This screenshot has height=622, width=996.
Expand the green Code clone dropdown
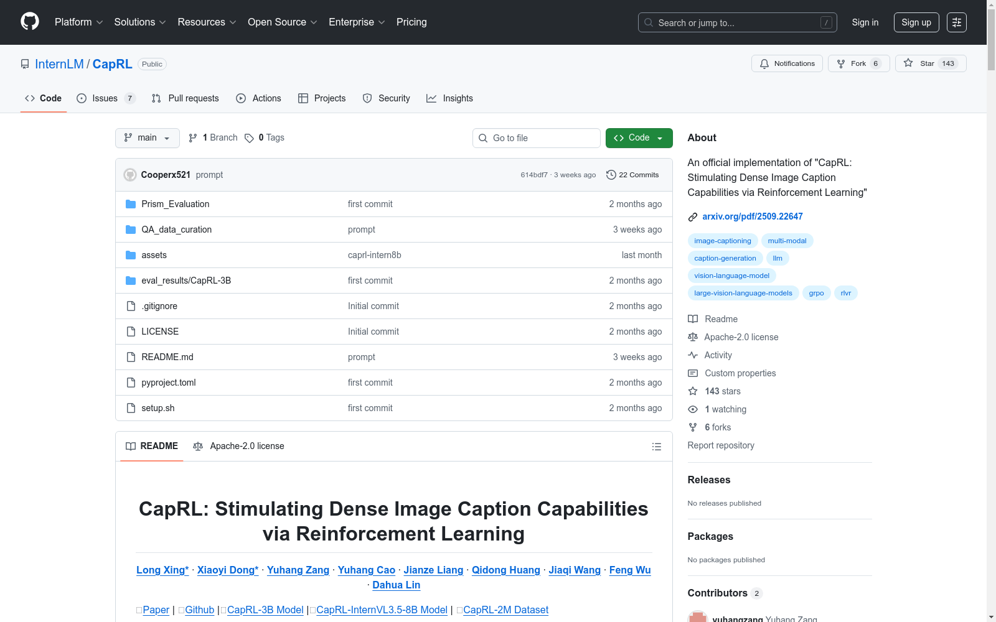point(639,138)
